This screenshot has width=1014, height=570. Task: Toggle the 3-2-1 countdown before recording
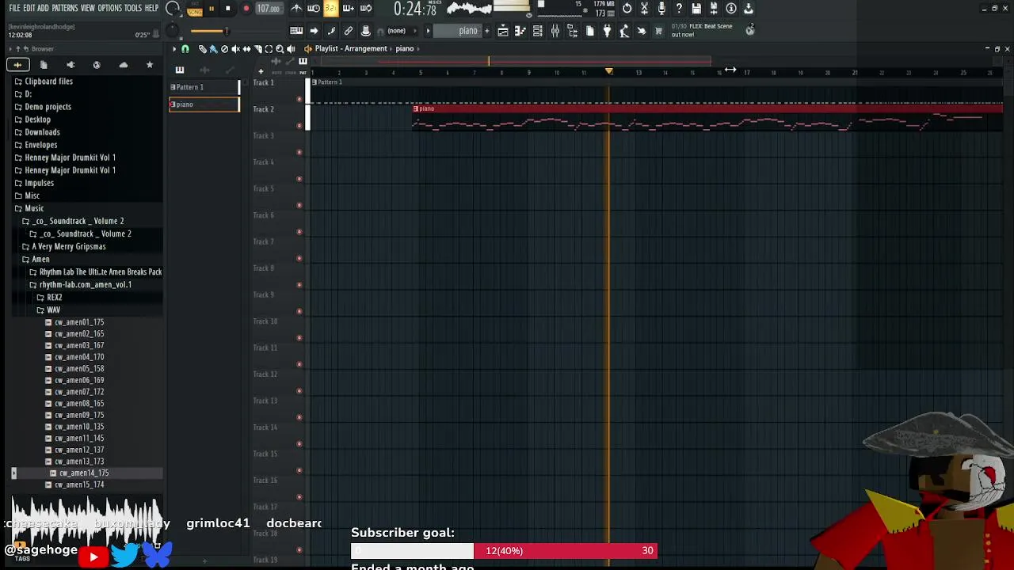(331, 9)
